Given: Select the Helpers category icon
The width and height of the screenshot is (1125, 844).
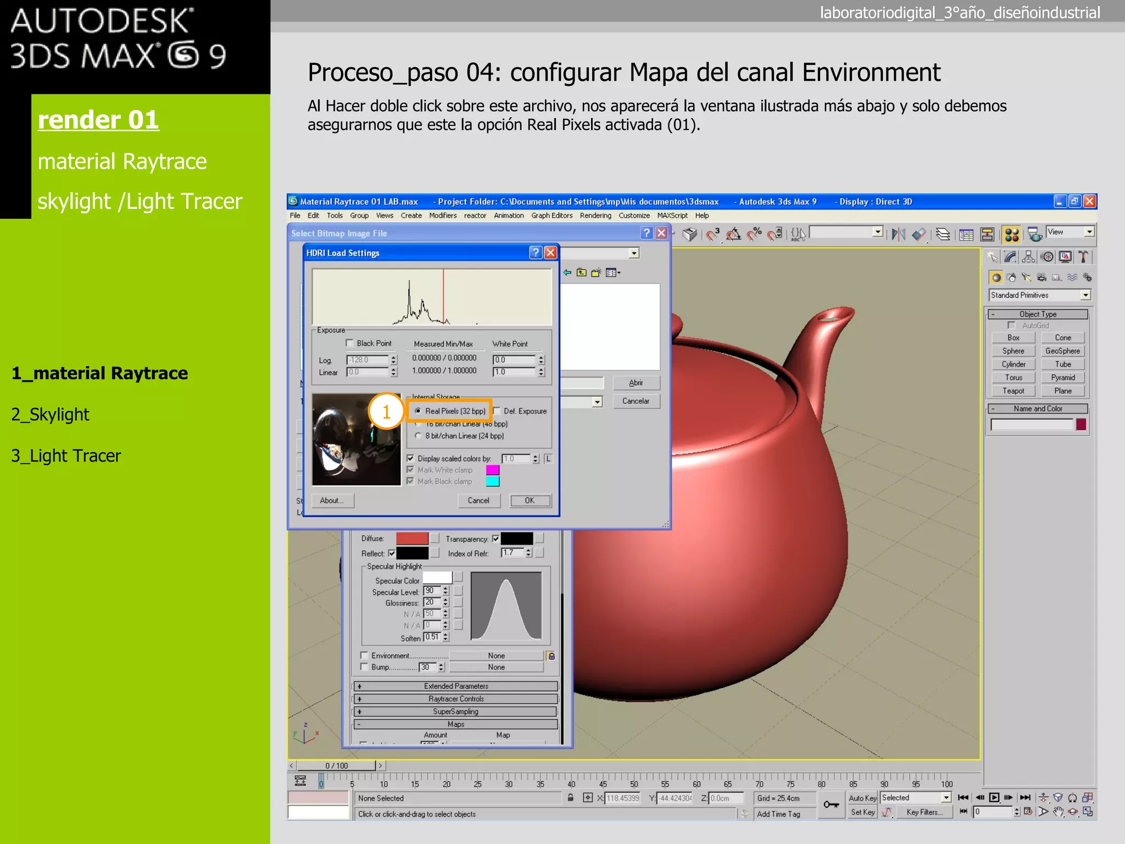Looking at the screenshot, I should coord(1057,277).
